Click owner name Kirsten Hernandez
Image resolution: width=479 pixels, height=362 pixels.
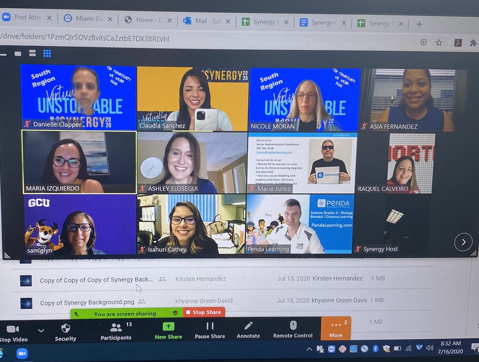tap(201, 279)
